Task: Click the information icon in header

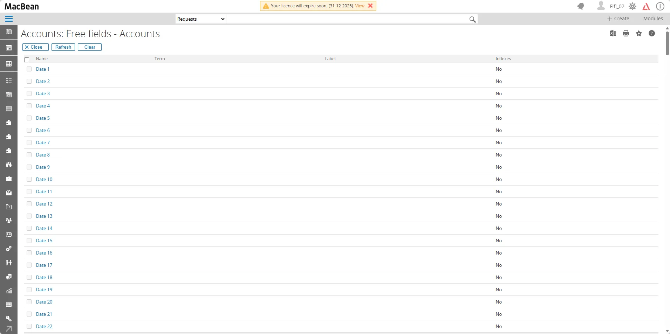Action: tap(660, 6)
